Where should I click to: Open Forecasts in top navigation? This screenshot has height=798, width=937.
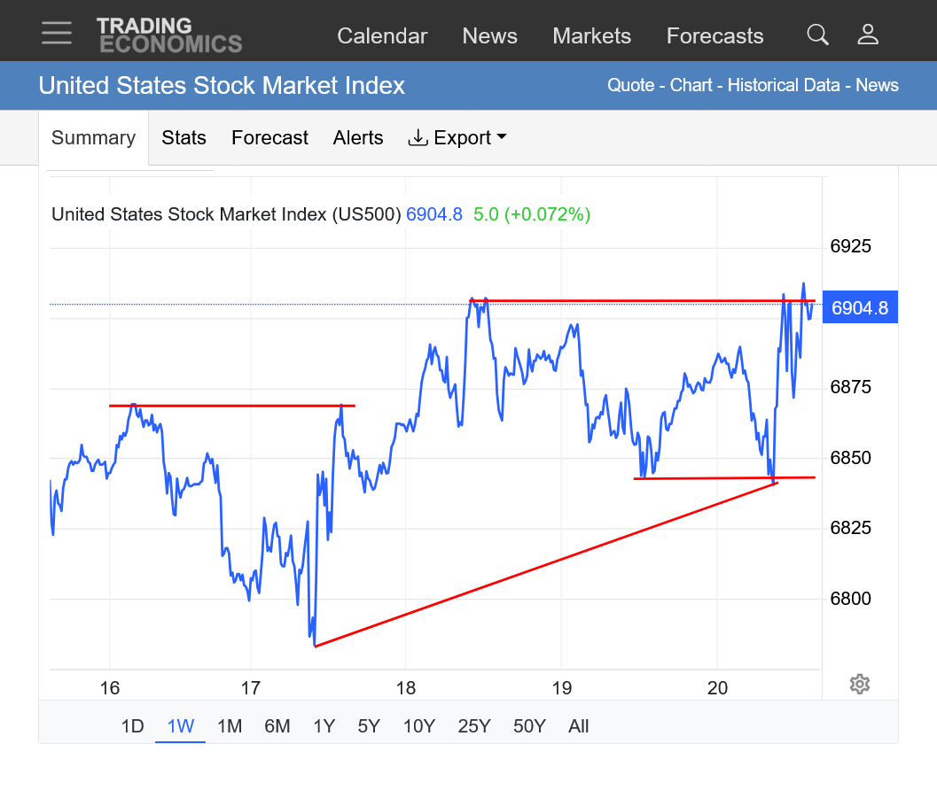(714, 36)
